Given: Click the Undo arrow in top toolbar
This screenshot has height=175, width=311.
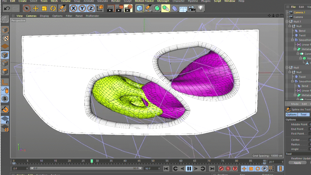Looking at the screenshot, I should tap(6, 8).
